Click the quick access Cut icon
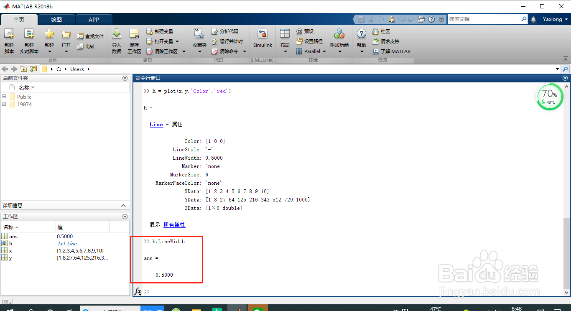The height and width of the screenshot is (311, 571). 372,19
